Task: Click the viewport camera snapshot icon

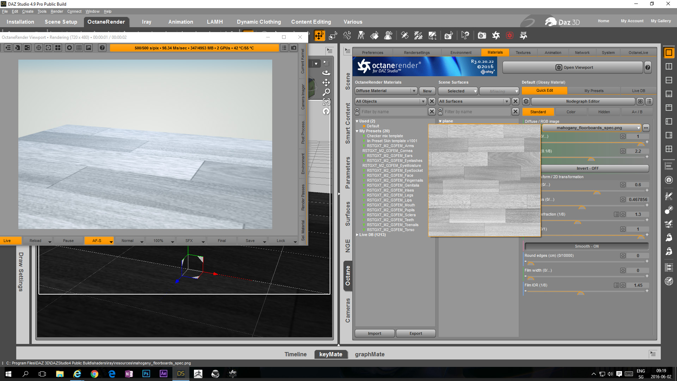Action: point(294,48)
